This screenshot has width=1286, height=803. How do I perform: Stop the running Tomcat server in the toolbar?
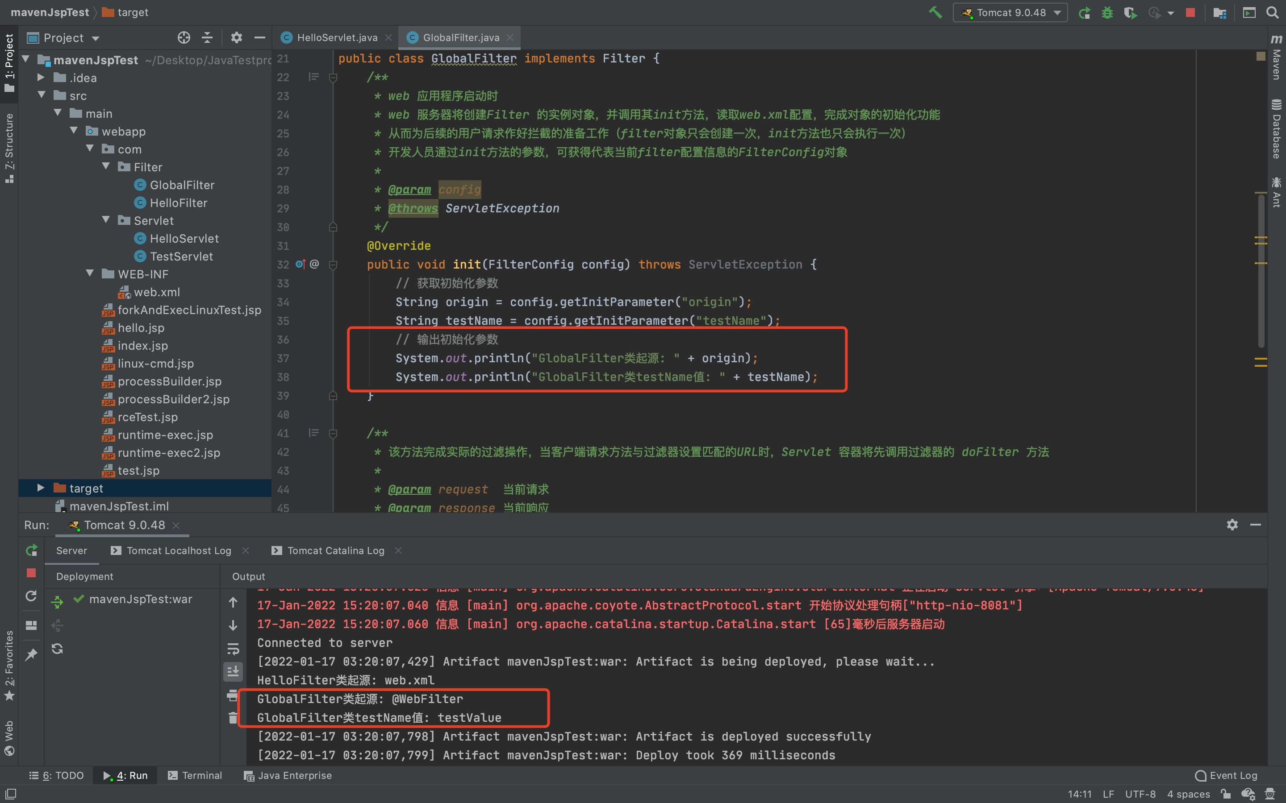tap(1190, 12)
